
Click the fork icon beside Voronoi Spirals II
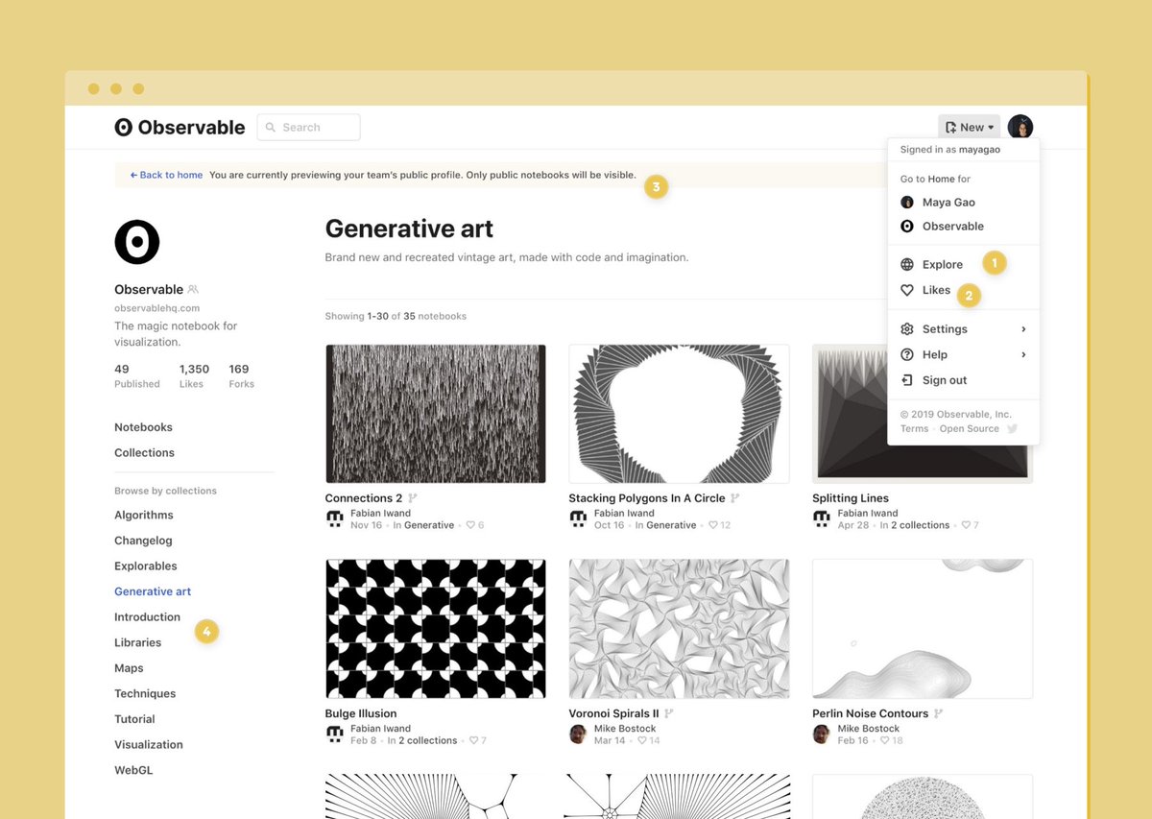pyautogui.click(x=669, y=713)
